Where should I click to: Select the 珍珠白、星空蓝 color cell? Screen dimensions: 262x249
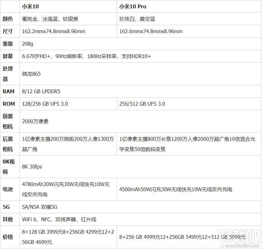point(138,19)
